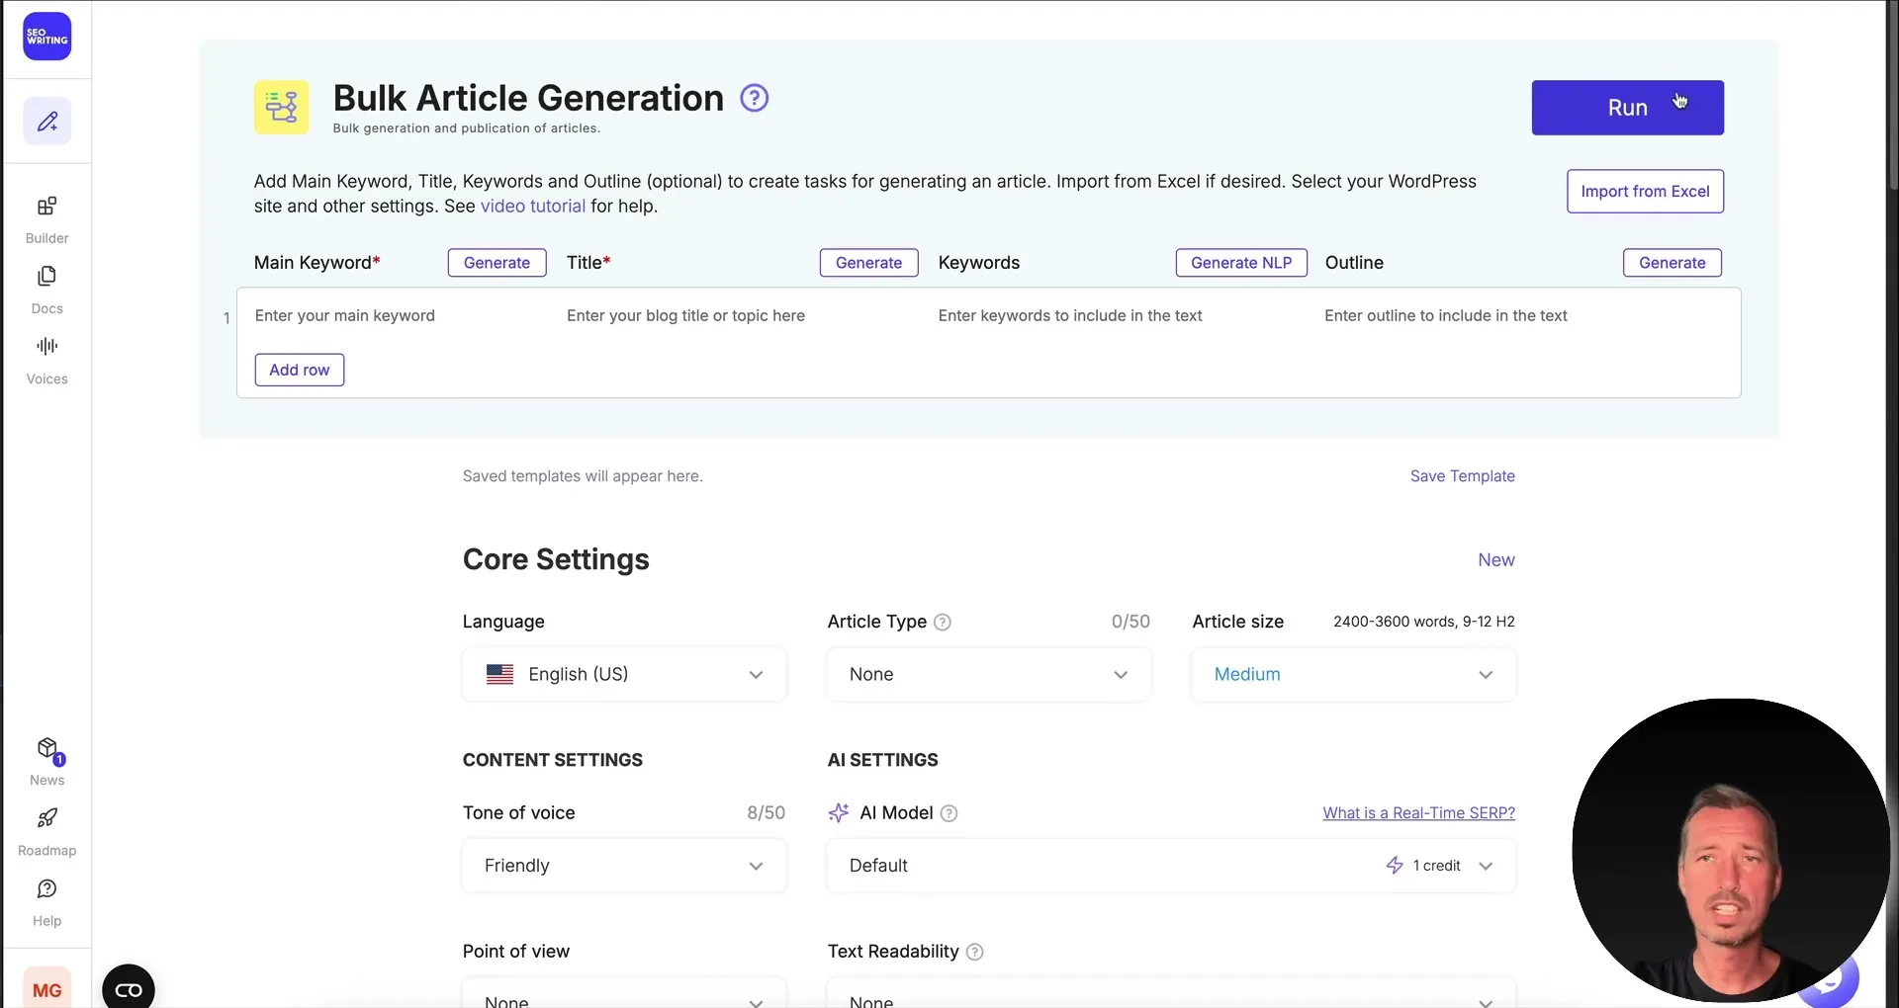The height and width of the screenshot is (1008, 1899).
Task: Expand the AI Model credit chevron
Action: click(x=1487, y=865)
